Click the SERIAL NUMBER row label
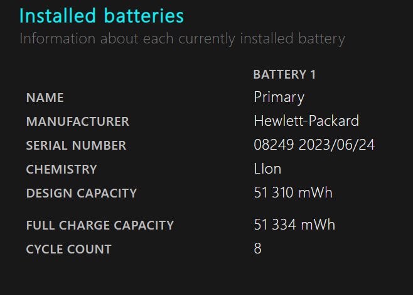The image size is (413, 295). [x=76, y=145]
